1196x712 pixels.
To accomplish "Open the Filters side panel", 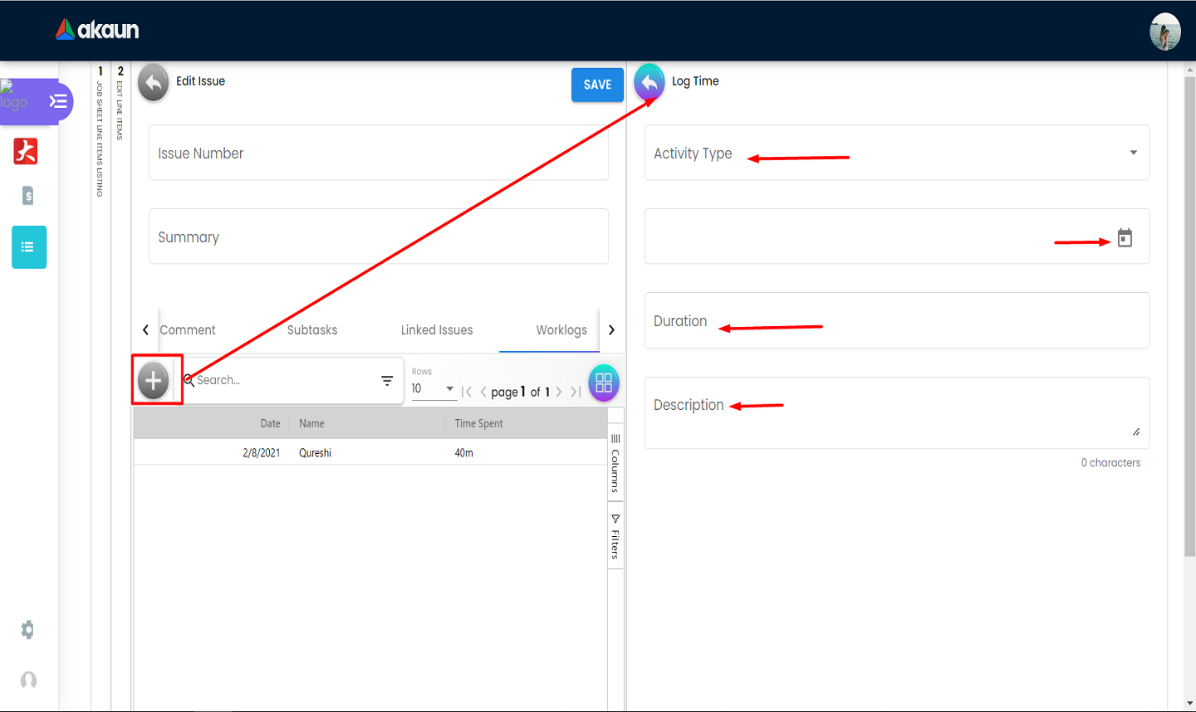I will (615, 536).
